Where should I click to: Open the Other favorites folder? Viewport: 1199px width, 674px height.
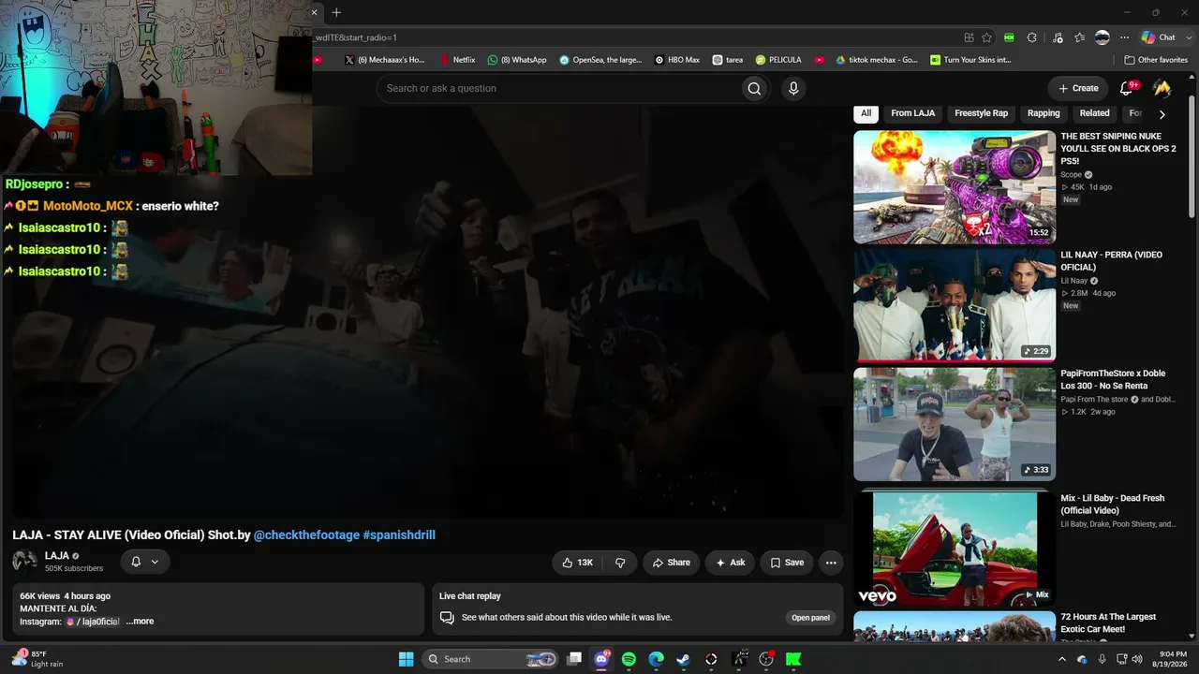1156,60
